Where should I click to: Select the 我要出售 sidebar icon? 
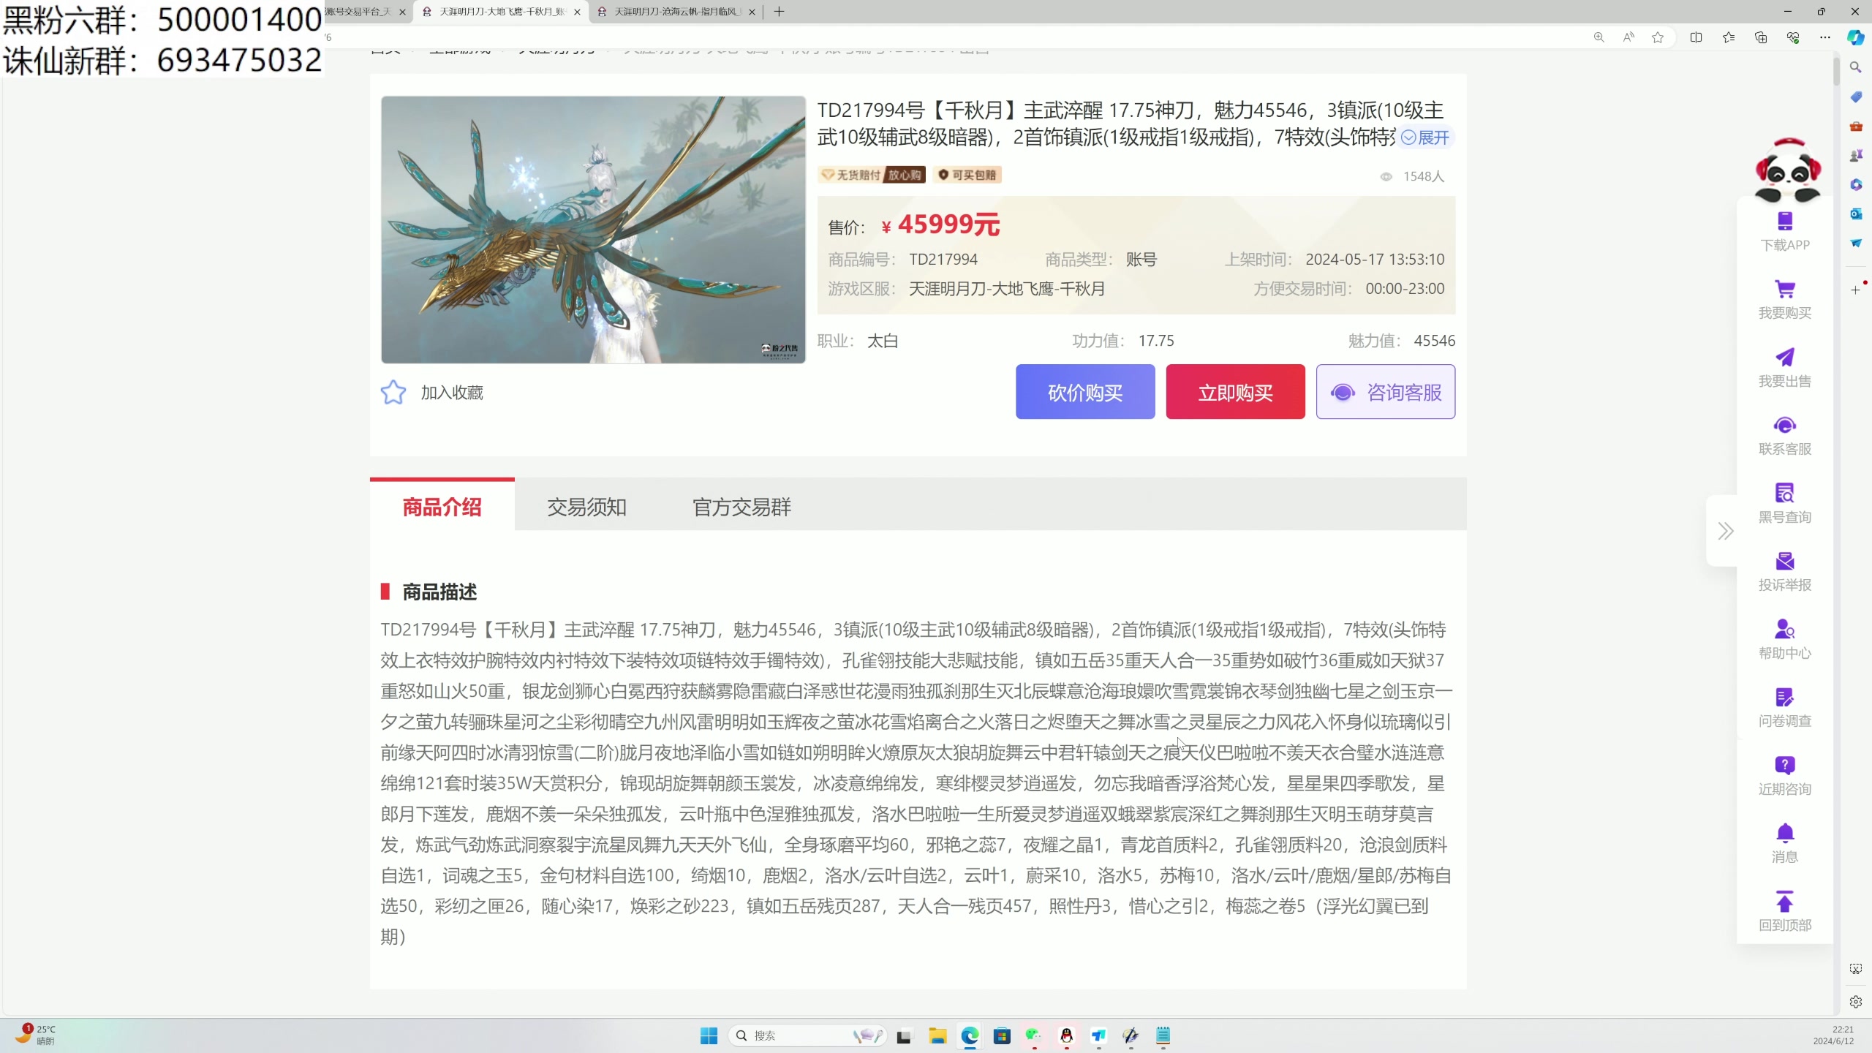[x=1784, y=366]
